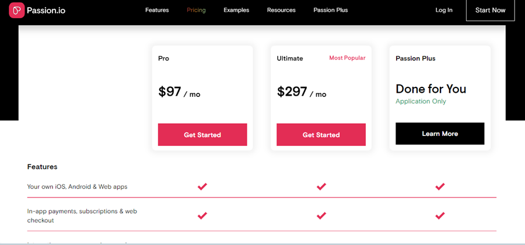Click the Start Now button

coord(490,10)
